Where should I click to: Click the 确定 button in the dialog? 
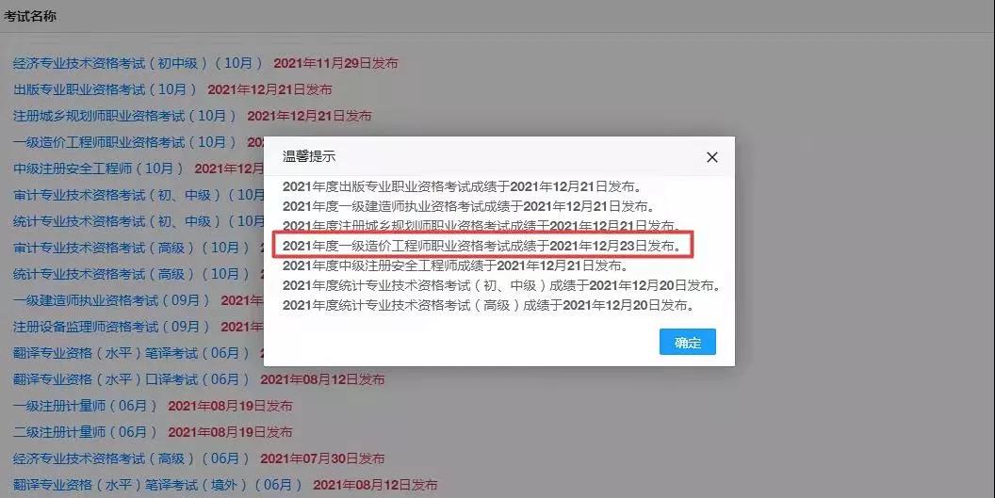(x=687, y=342)
